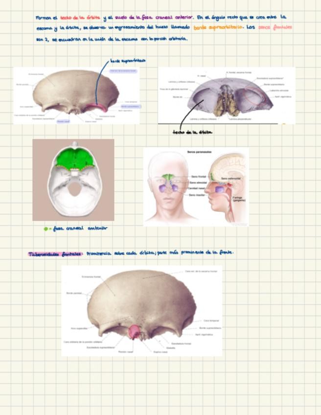Click the 'Cavidad nasal' label
This screenshot has width=321, height=415.
point(196,188)
